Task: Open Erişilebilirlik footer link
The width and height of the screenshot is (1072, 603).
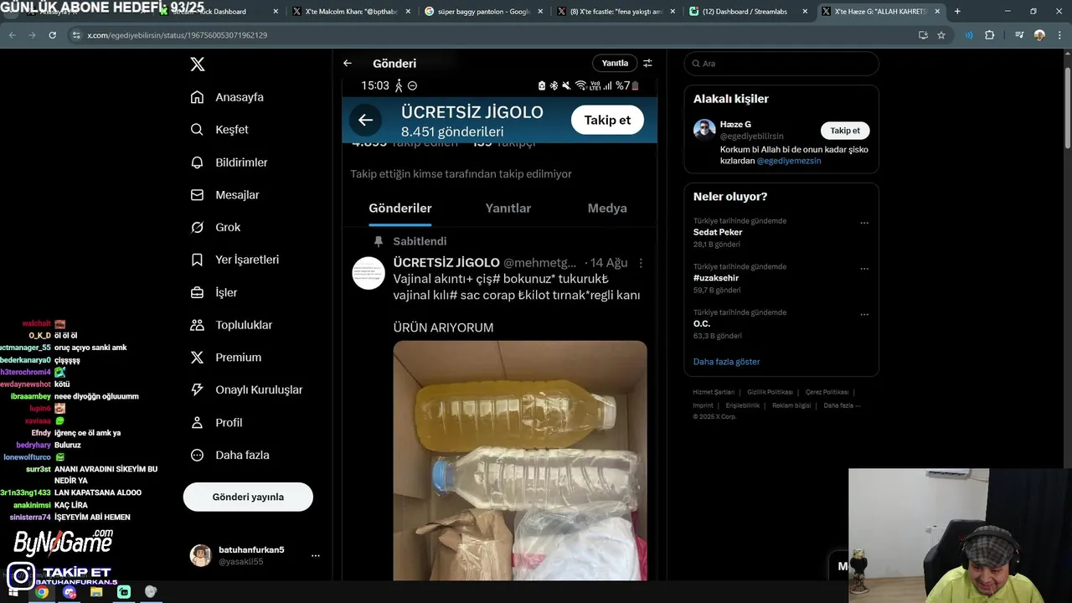Action: (x=743, y=405)
